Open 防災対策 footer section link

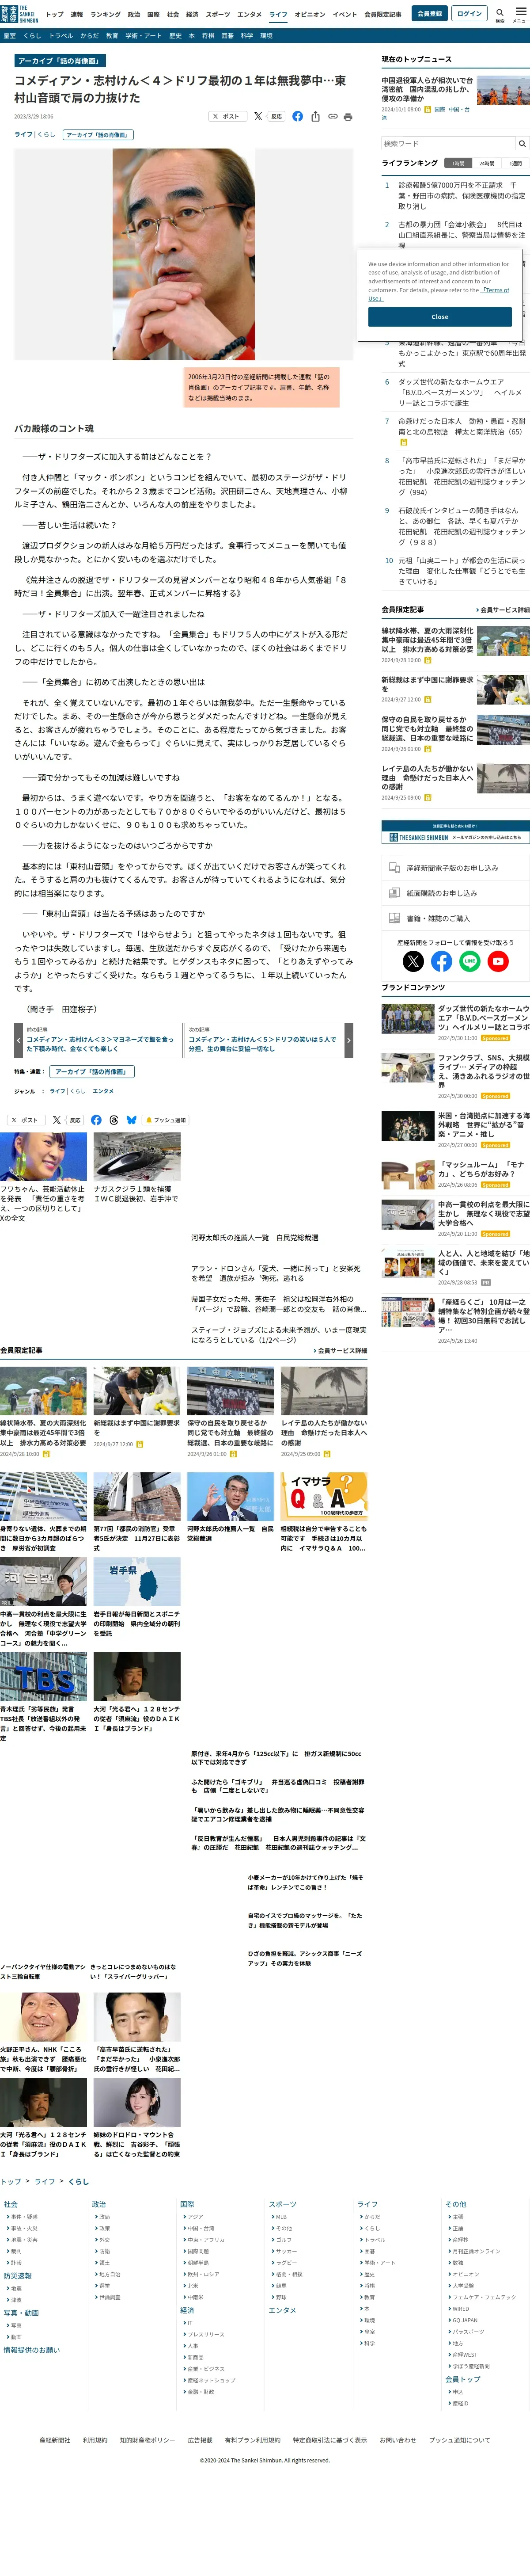tap(18, 2276)
